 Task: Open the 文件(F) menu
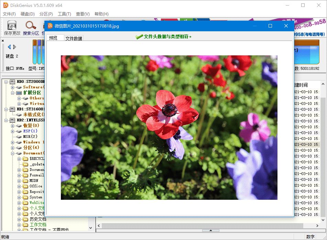(x=9, y=14)
